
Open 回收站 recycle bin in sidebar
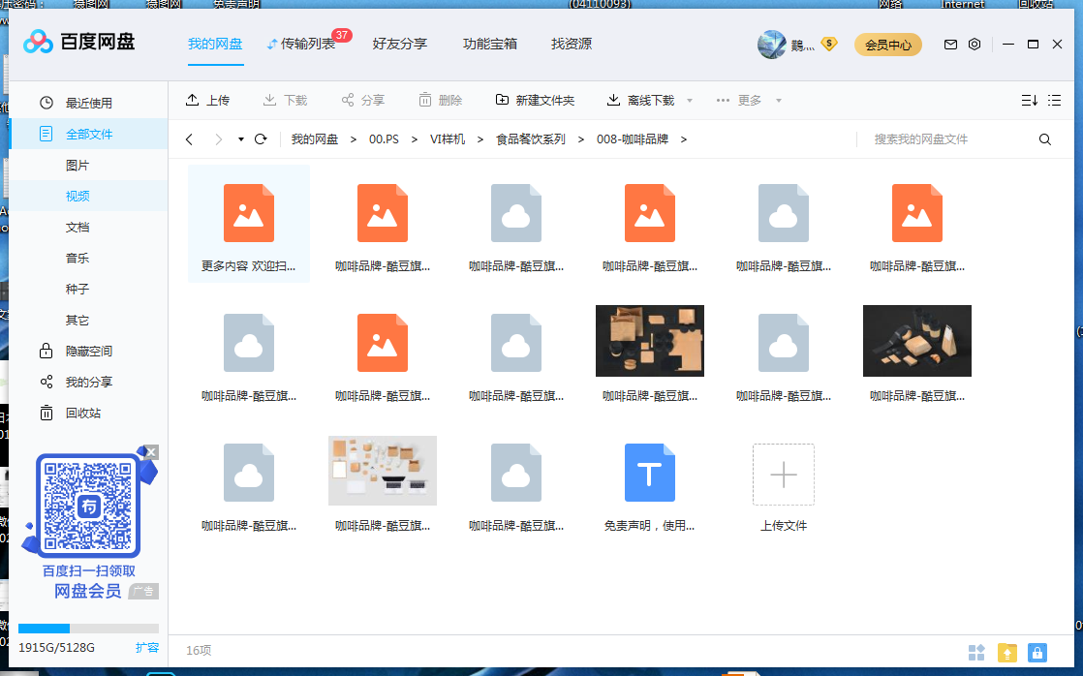coord(88,413)
